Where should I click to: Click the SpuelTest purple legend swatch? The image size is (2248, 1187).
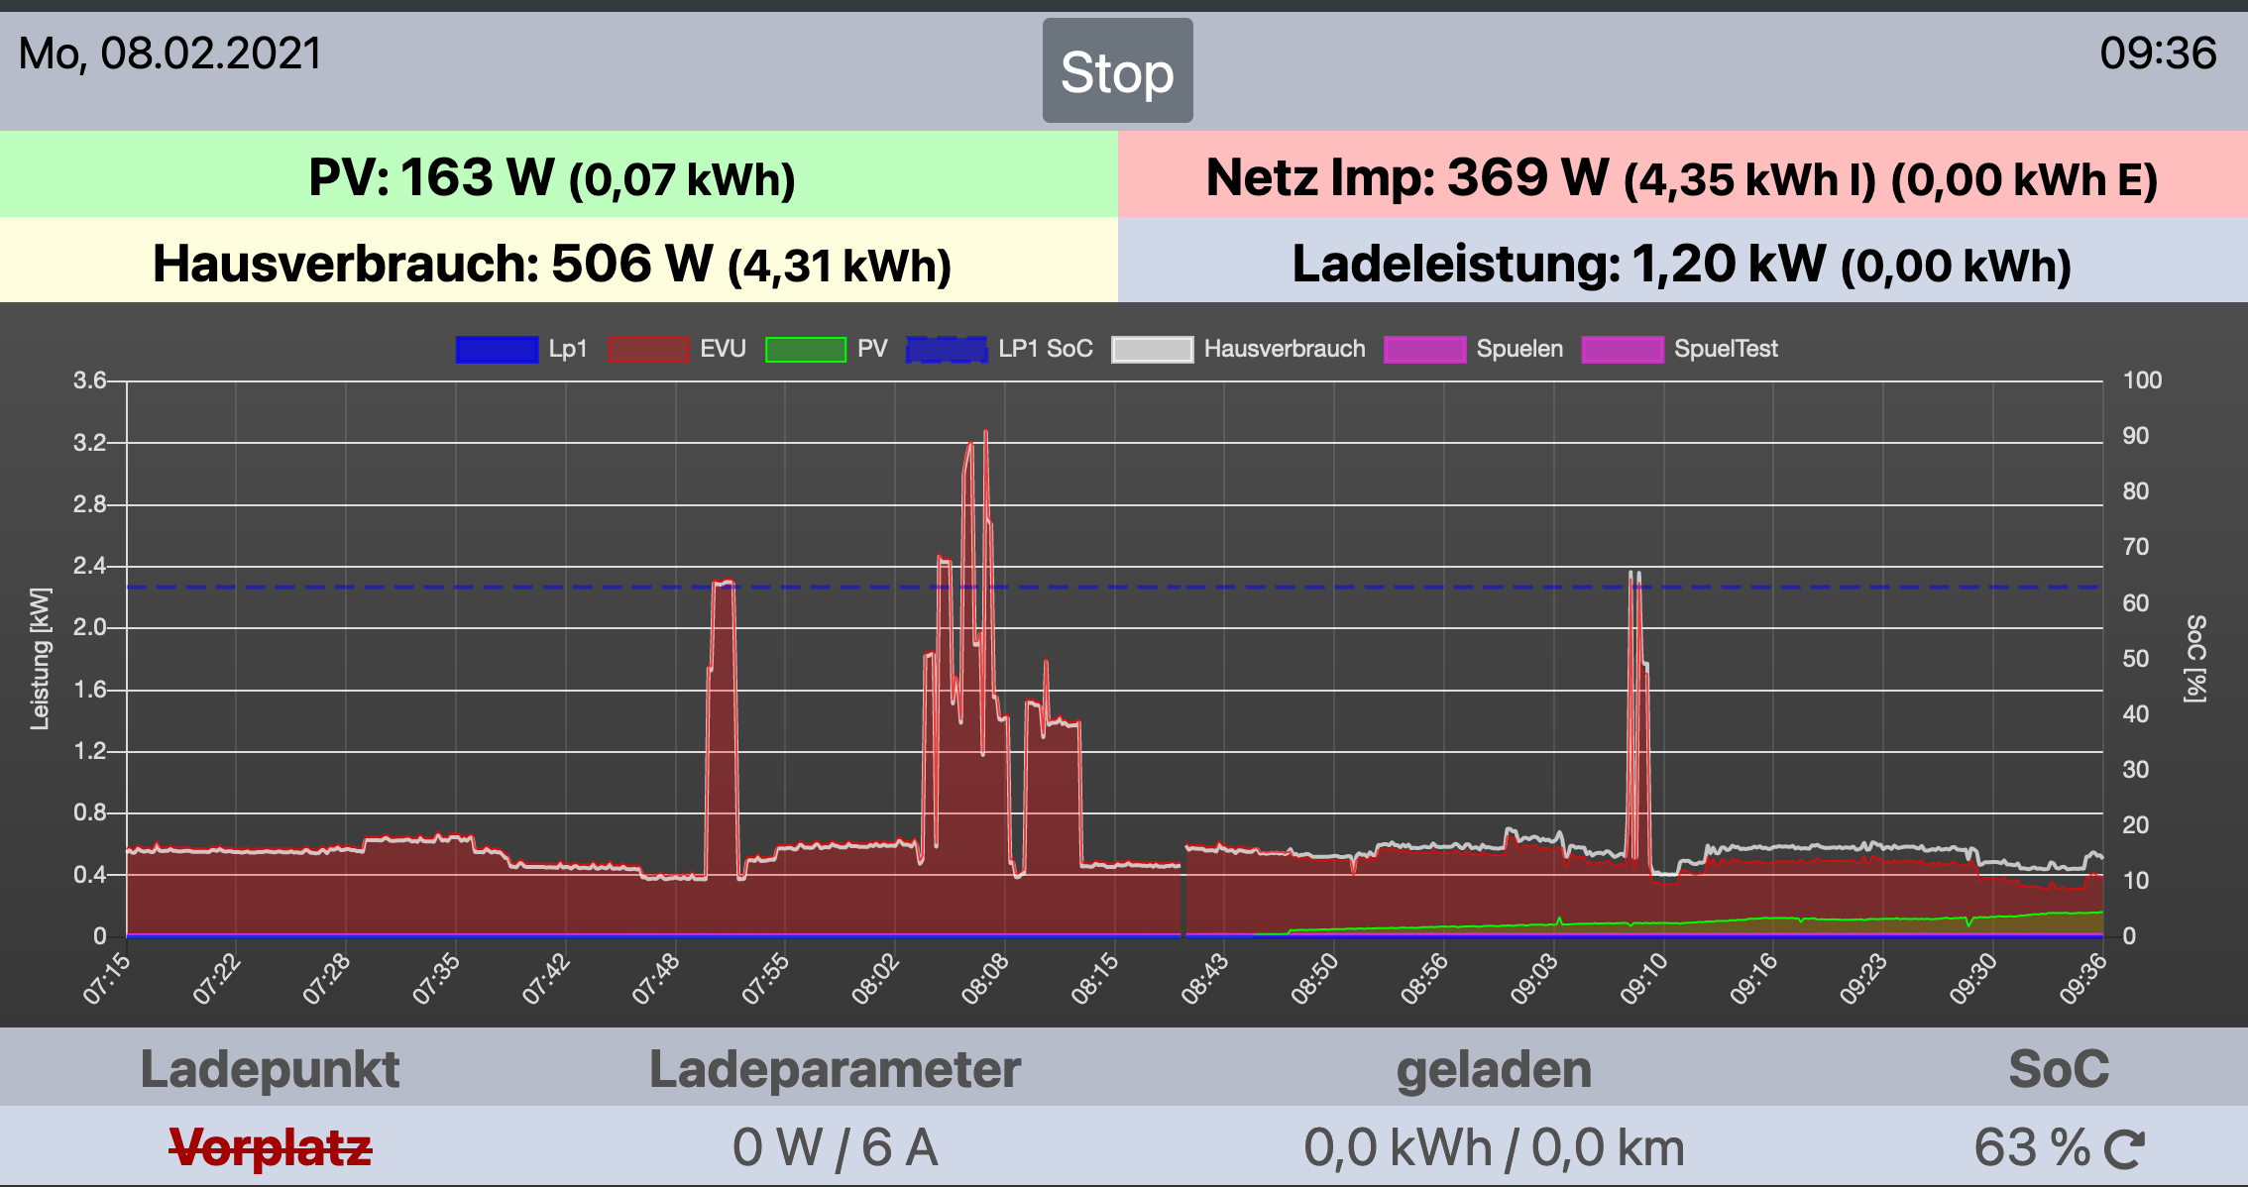[1623, 349]
